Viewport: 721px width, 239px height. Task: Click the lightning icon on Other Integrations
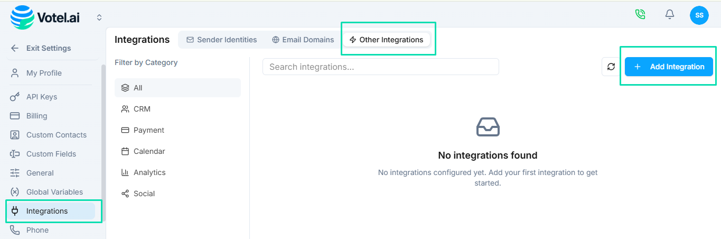tap(353, 40)
